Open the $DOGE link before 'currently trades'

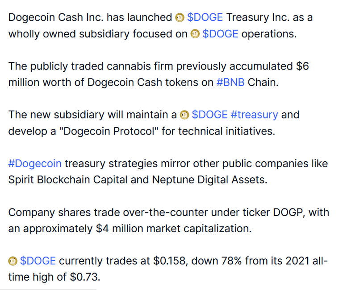pos(38,261)
